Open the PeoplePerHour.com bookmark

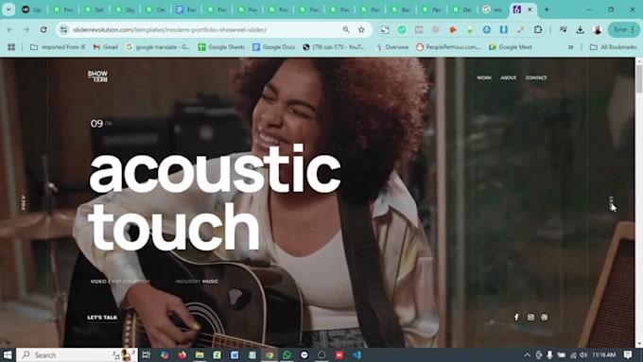448,47
